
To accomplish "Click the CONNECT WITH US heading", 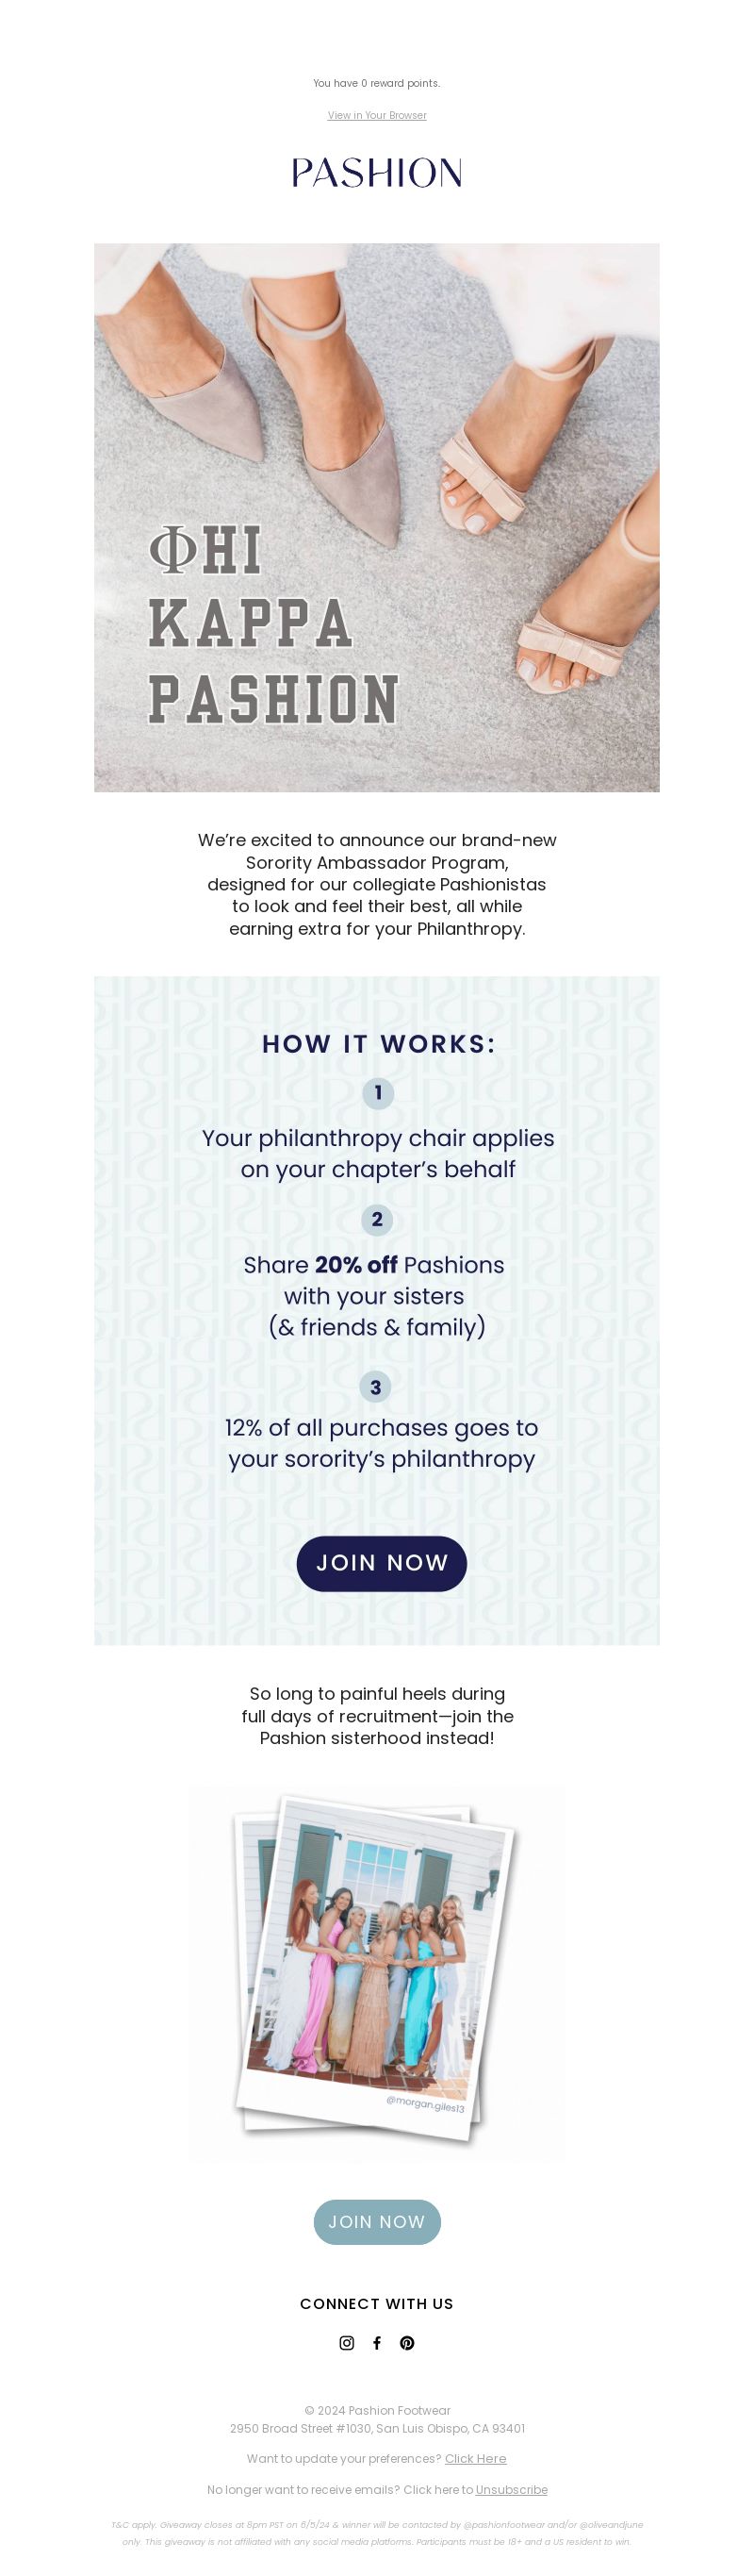I will pos(376,2303).
